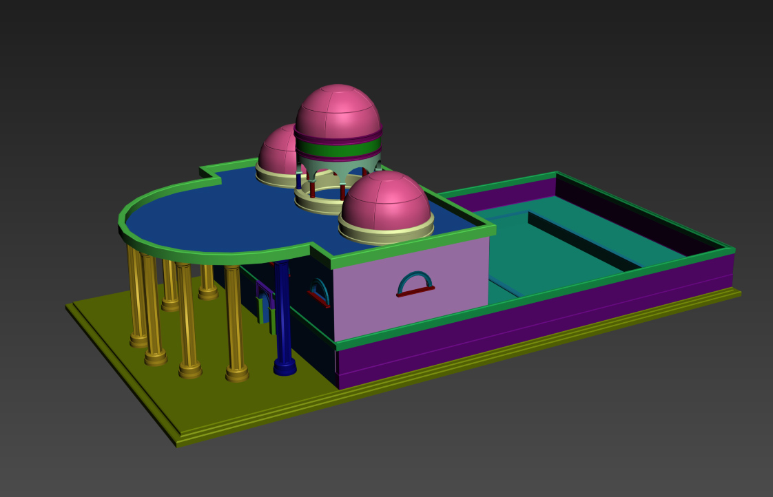Click the arched window on the lavender wall
The height and width of the screenshot is (497, 773).
click(416, 284)
